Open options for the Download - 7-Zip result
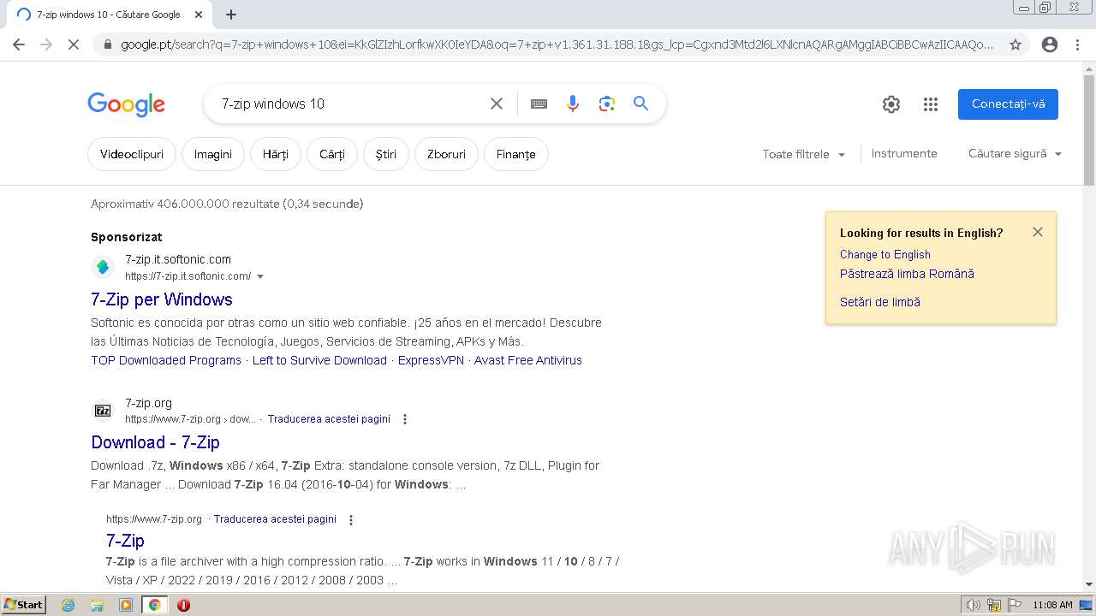The width and height of the screenshot is (1096, 616). tap(405, 419)
